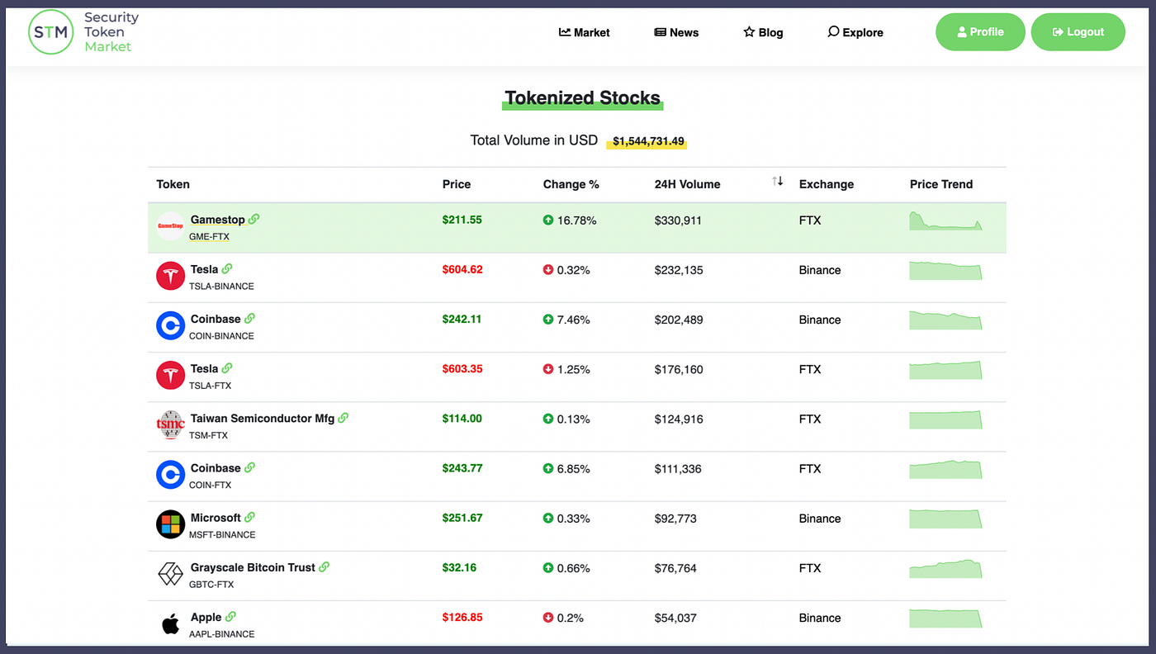Open the Microsoft token link
Screen dimensions: 1156x654
pyautogui.click(x=216, y=517)
